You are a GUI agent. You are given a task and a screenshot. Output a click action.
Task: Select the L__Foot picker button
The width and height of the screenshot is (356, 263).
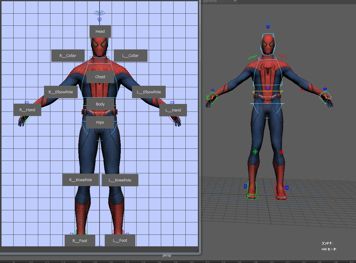[x=120, y=240]
